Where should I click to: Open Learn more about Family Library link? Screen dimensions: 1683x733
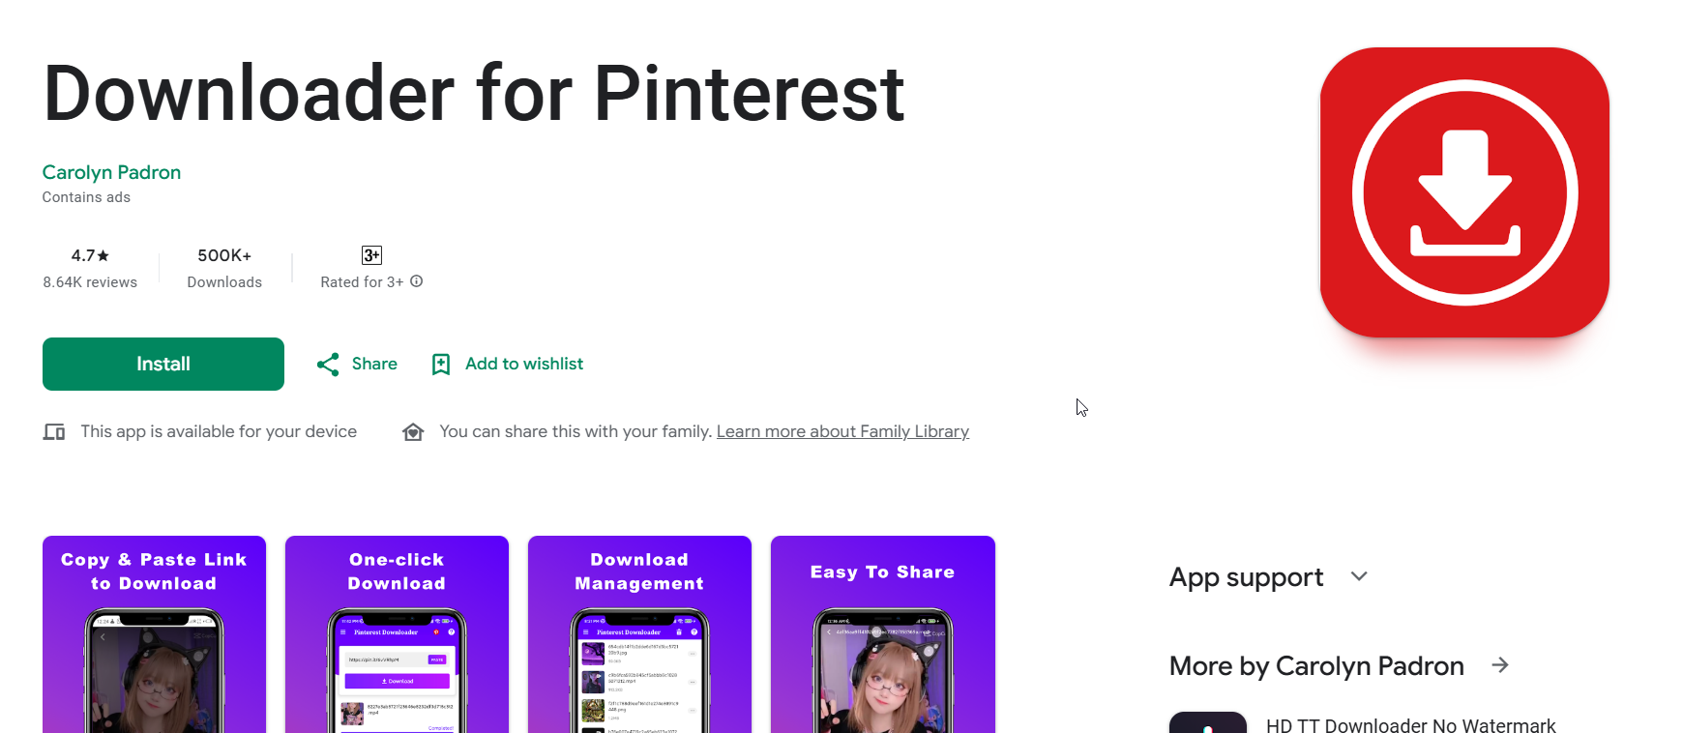(x=842, y=431)
